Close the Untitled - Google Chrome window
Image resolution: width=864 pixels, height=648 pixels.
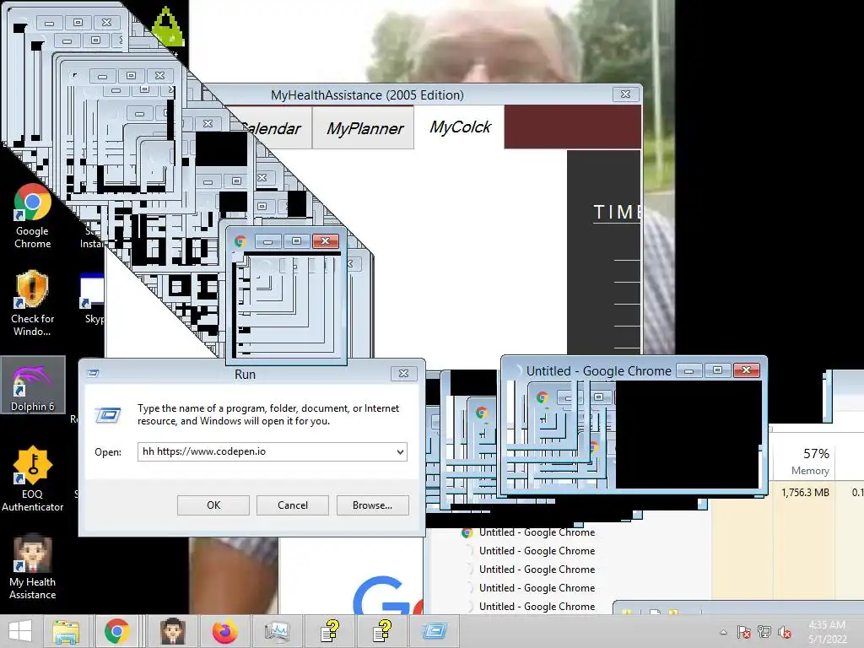point(746,370)
